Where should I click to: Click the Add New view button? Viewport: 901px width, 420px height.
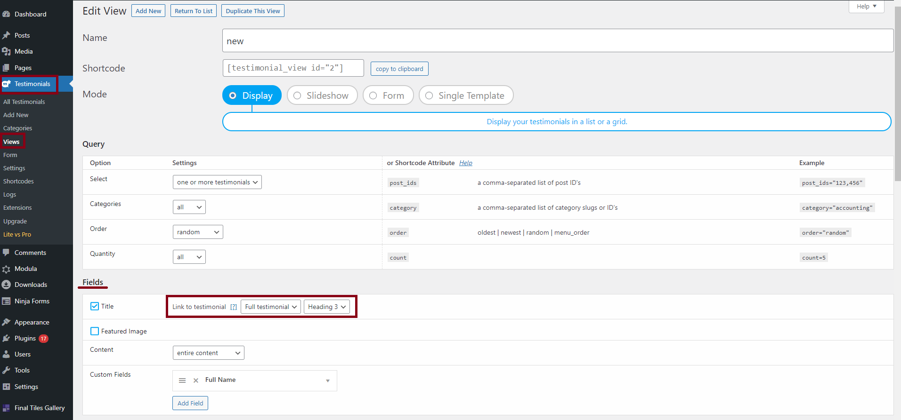click(x=148, y=11)
